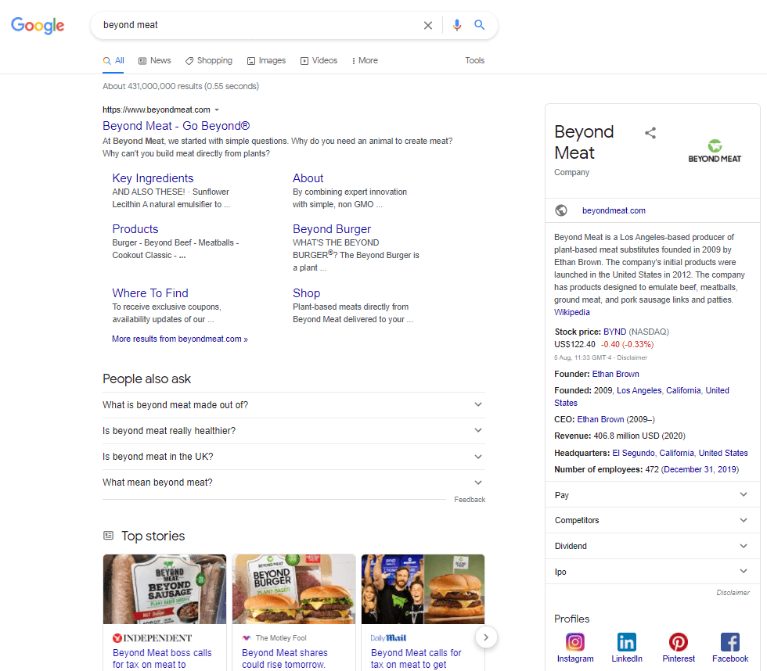Click the Google microphone voice search icon

coord(457,24)
